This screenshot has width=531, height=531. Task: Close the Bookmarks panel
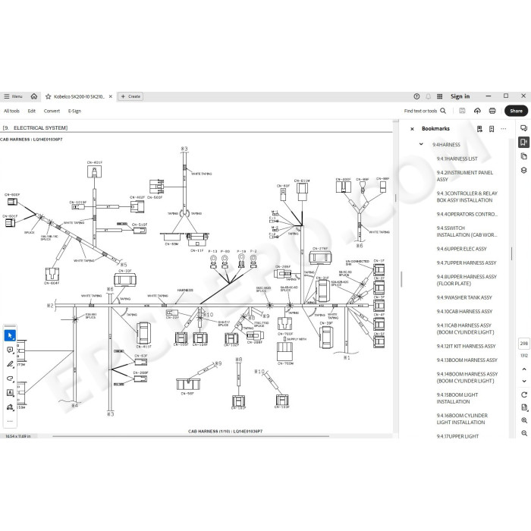[x=412, y=129]
